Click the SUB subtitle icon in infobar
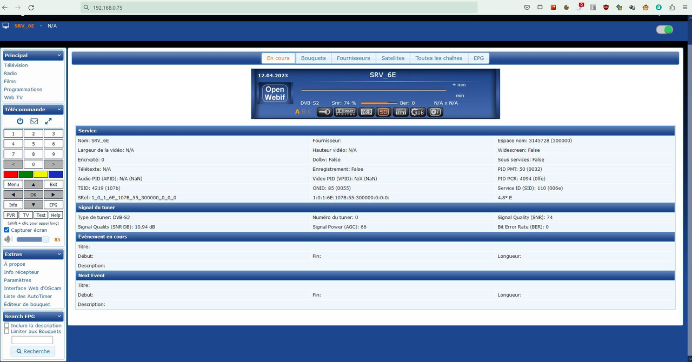The image size is (692, 362). coord(418,112)
